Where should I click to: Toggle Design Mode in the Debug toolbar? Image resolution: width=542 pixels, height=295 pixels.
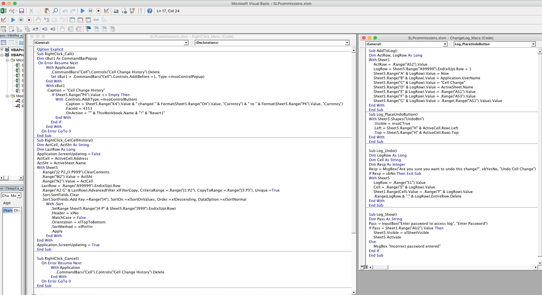(3, 20)
